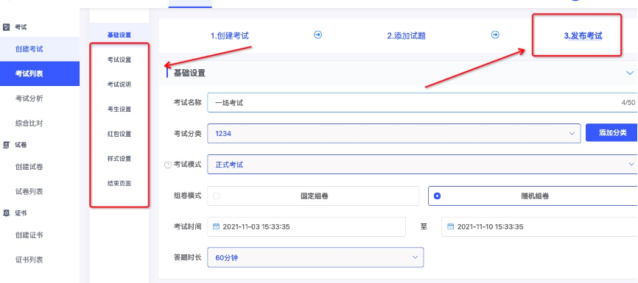Click the 试卷 section icon in sidebar
638x283 pixels.
click(x=6, y=145)
